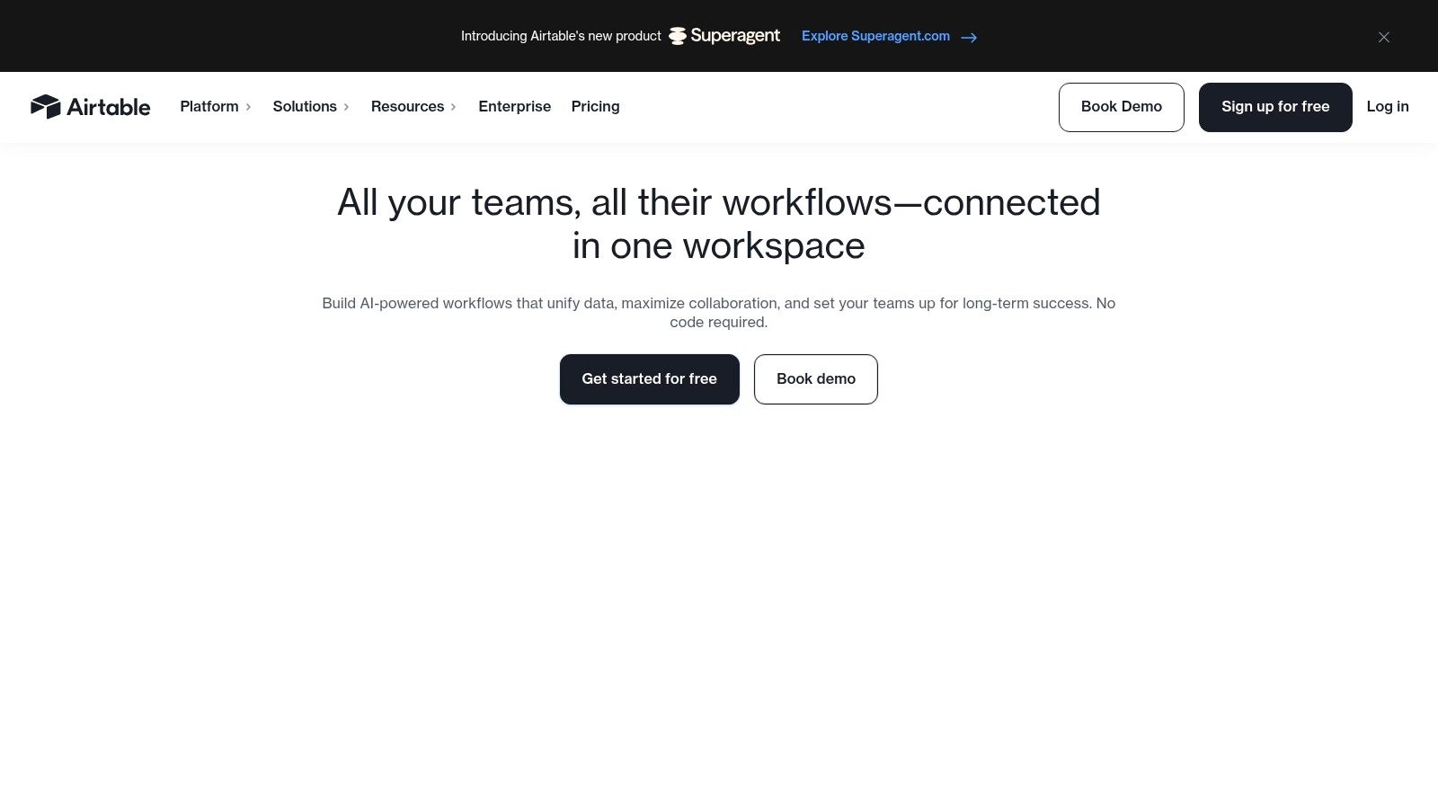Open the Enterprise page
1438x809 pixels.
point(515,106)
